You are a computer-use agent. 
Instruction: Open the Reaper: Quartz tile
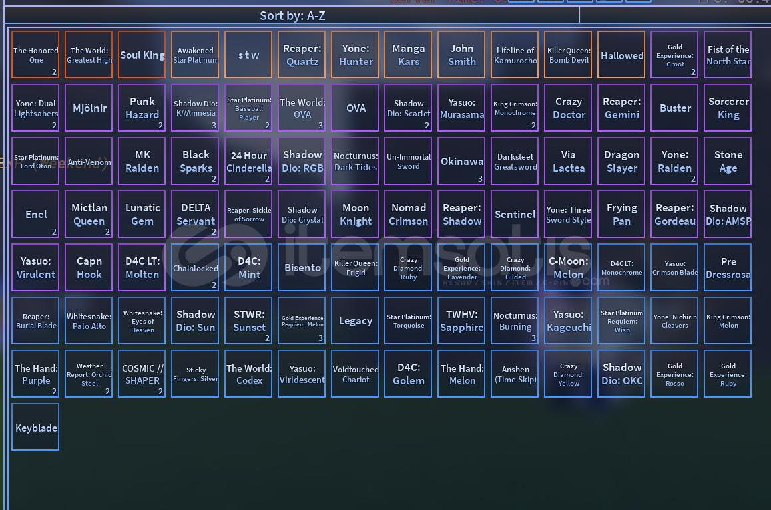click(x=302, y=55)
